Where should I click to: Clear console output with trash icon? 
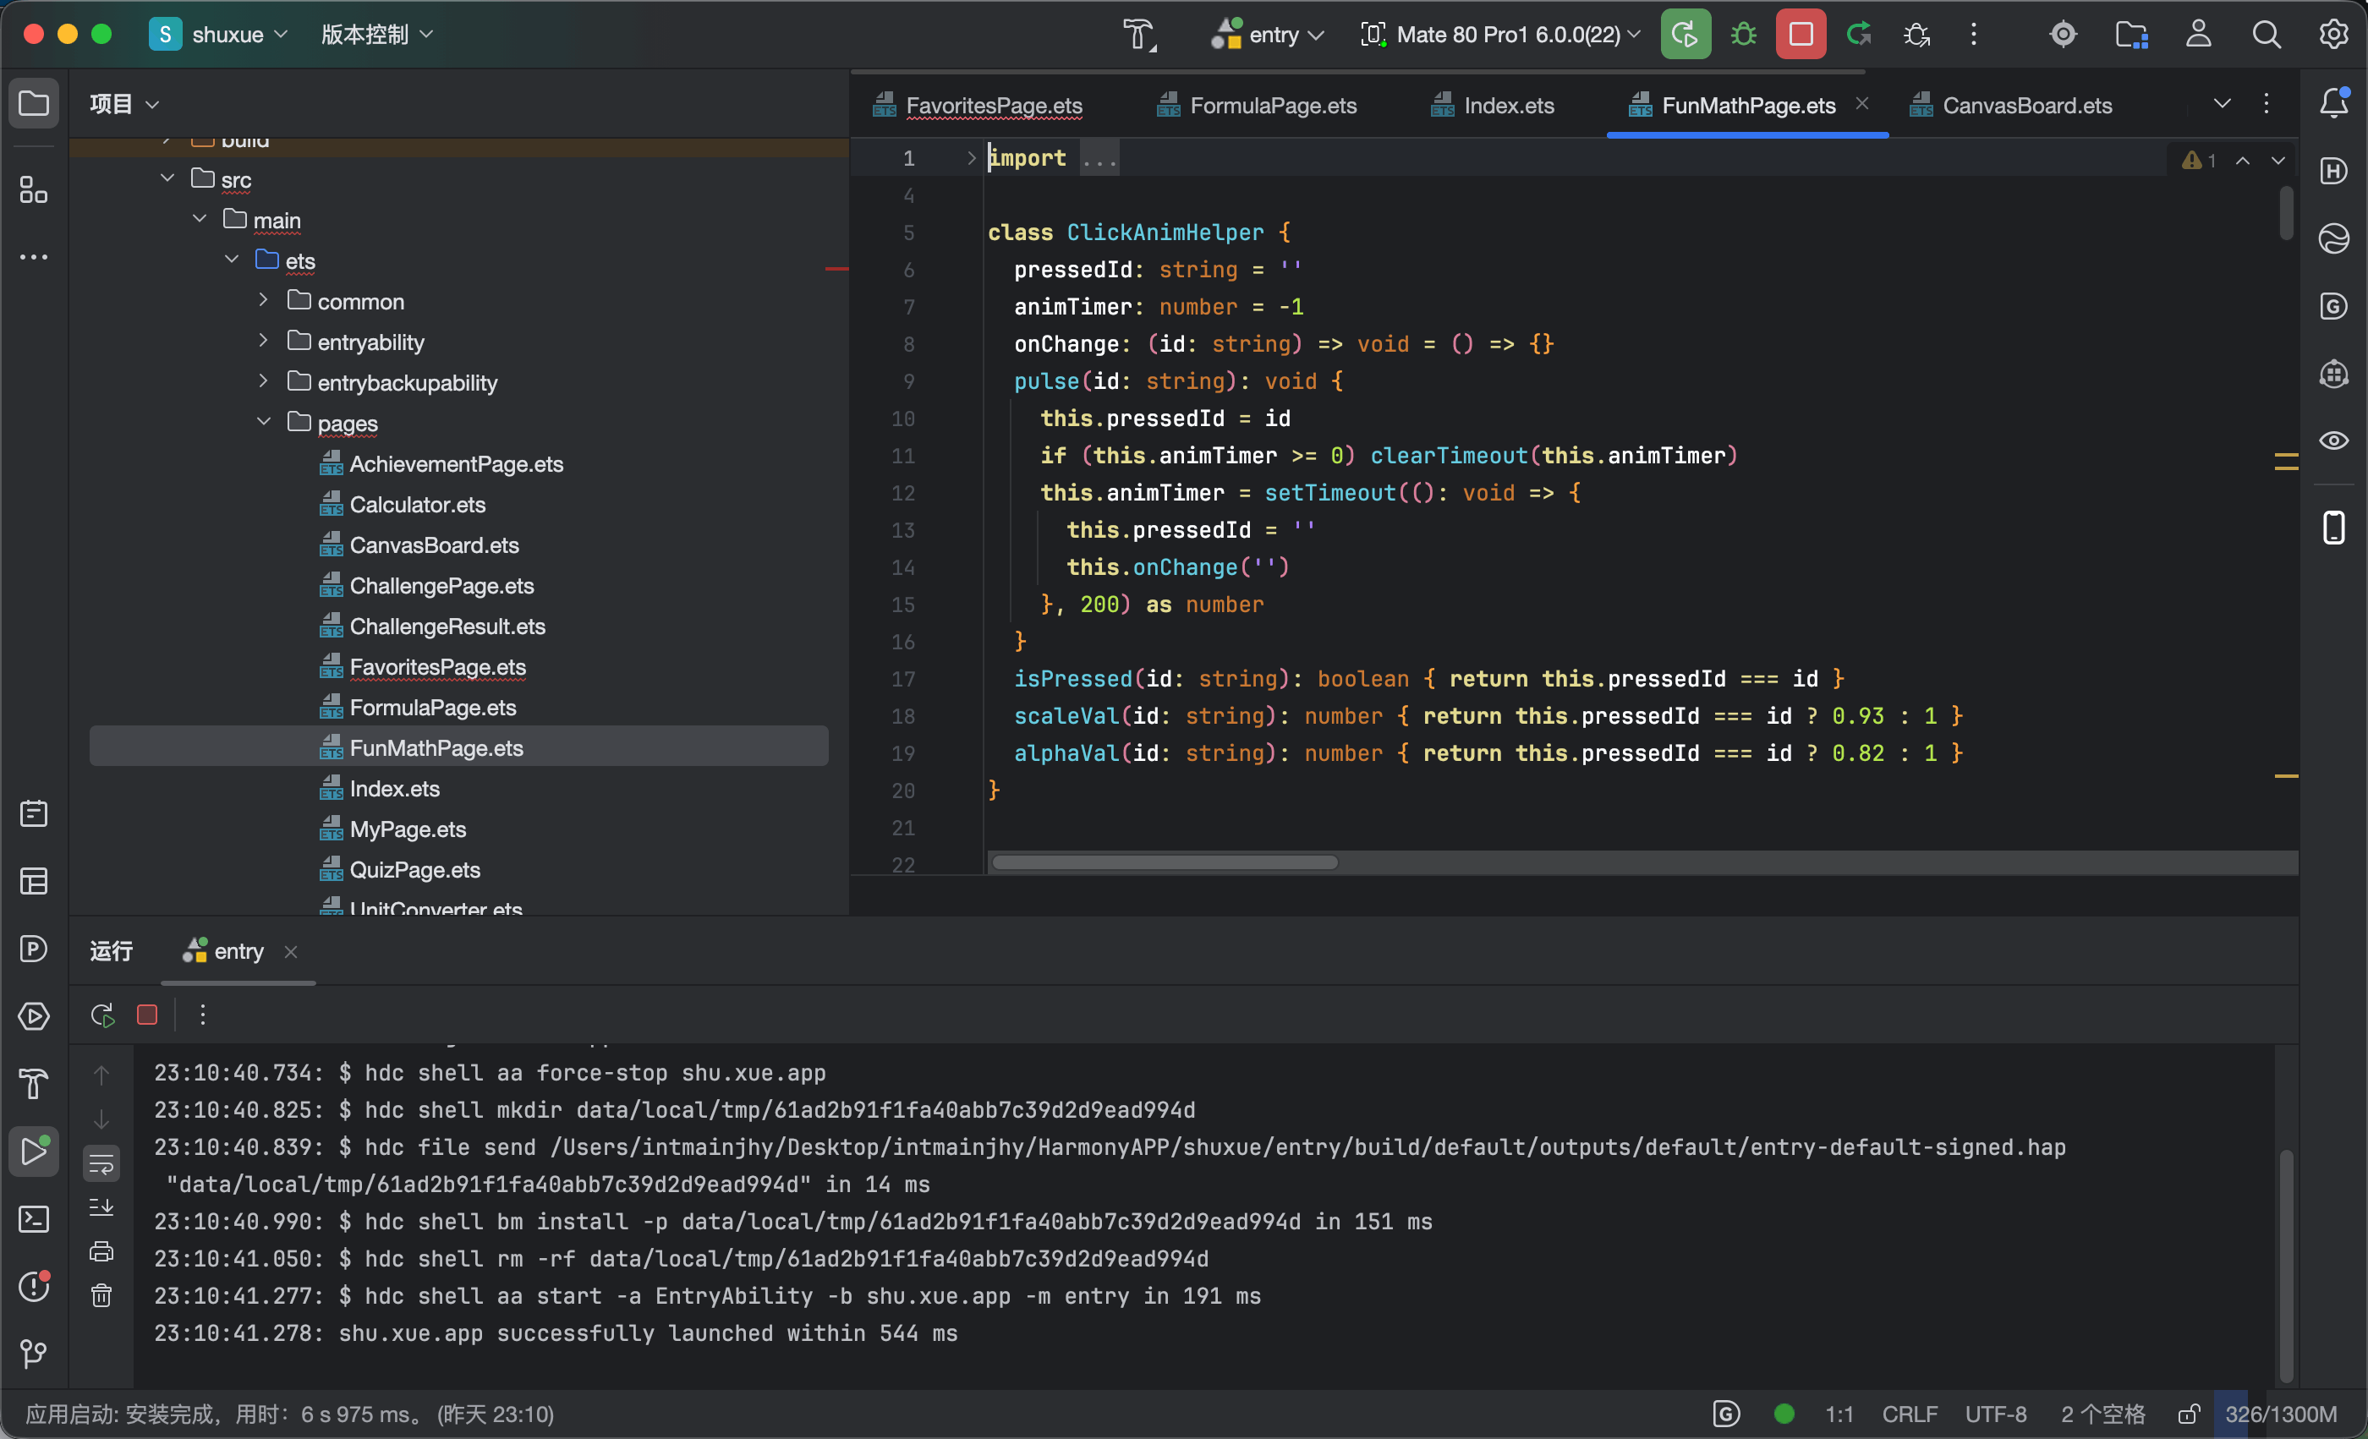point(101,1296)
